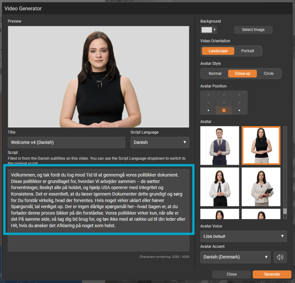Set avatar style to Normal

[215, 73]
